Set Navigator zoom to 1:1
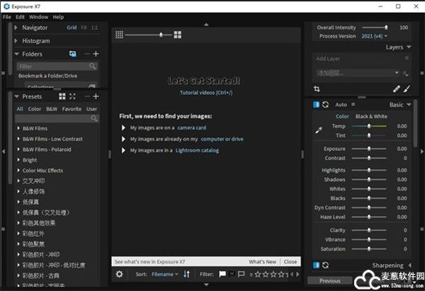The width and height of the screenshot is (425, 291). pyautogui.click(x=94, y=28)
